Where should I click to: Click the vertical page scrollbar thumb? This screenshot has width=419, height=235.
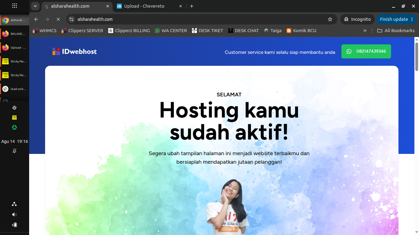pos(417,57)
